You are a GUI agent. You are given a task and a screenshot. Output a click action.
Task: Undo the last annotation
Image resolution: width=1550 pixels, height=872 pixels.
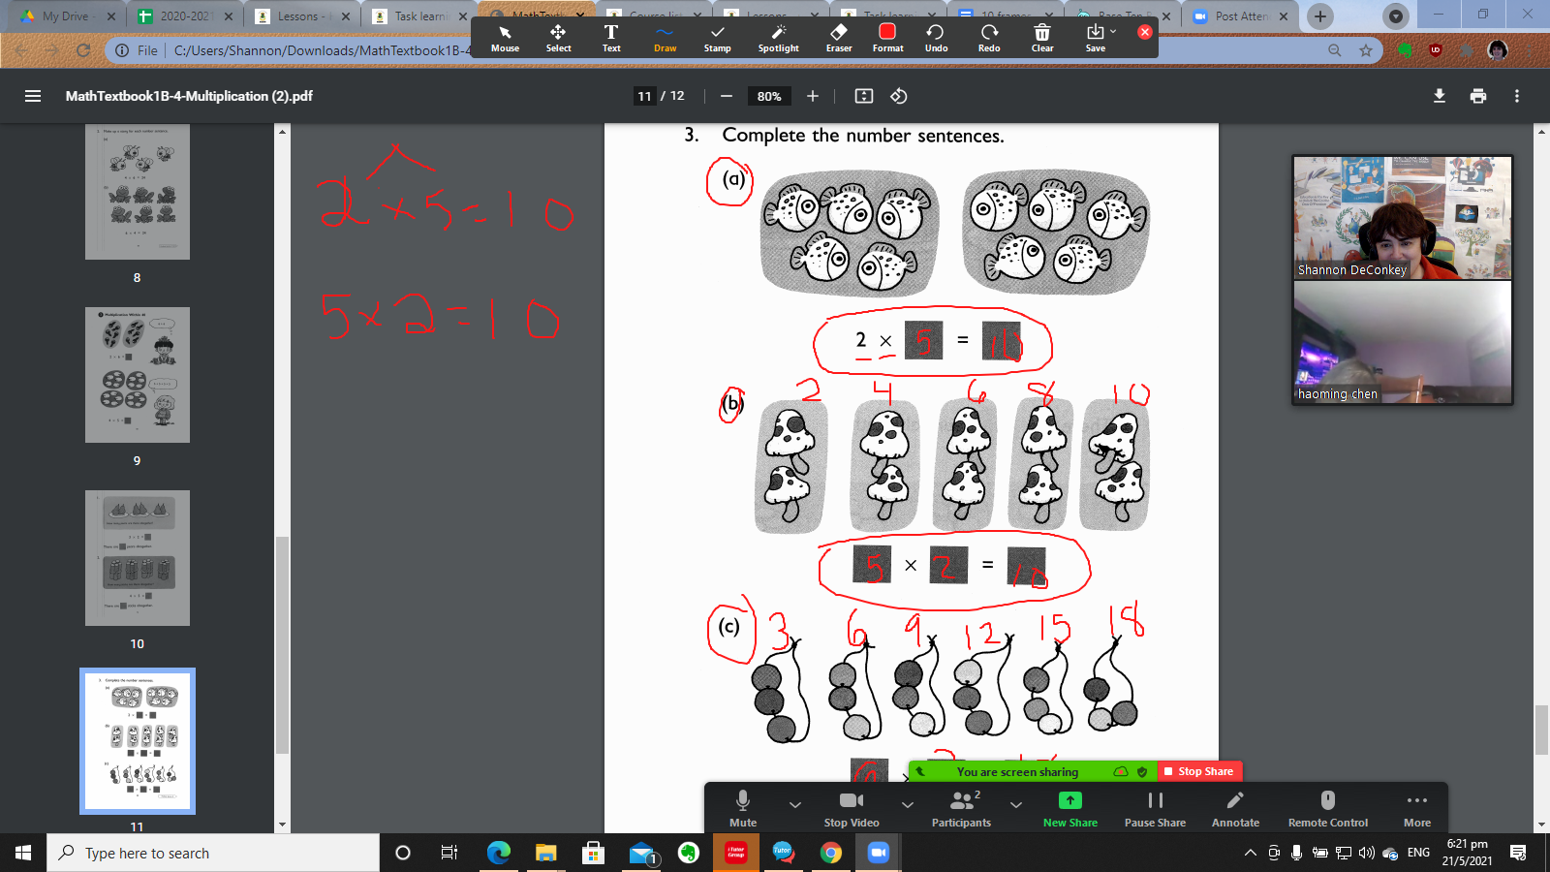[x=936, y=38]
